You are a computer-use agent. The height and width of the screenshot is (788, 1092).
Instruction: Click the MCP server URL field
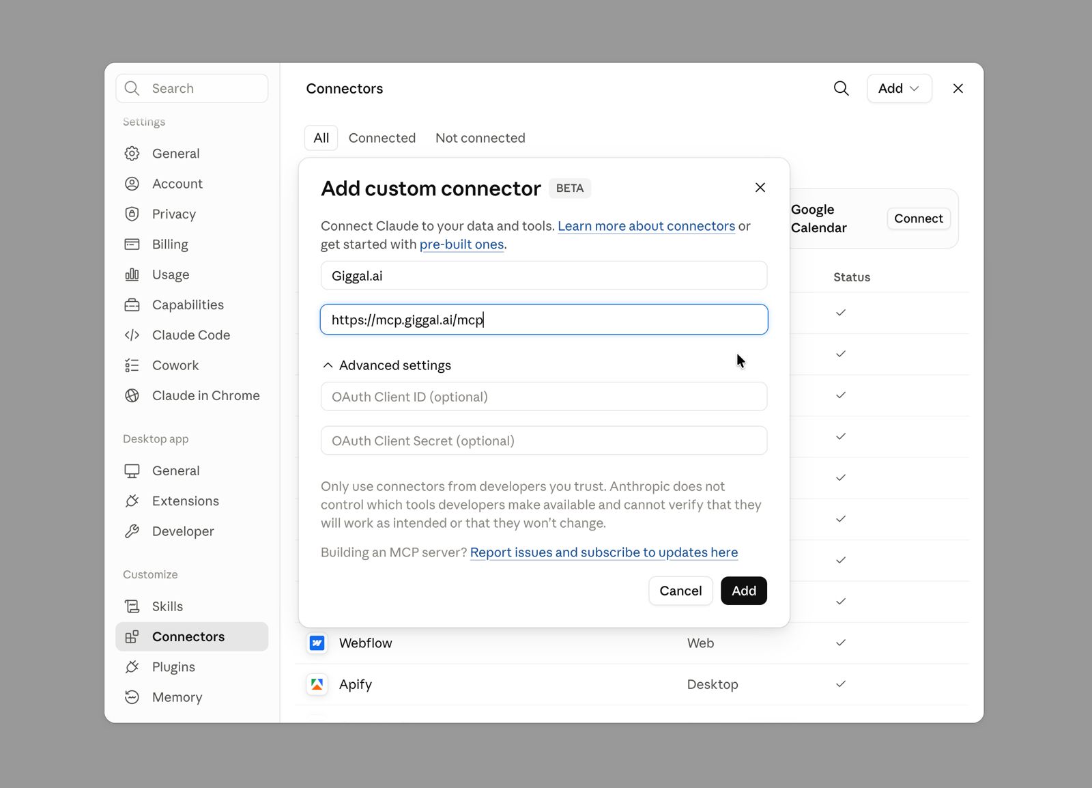point(544,320)
